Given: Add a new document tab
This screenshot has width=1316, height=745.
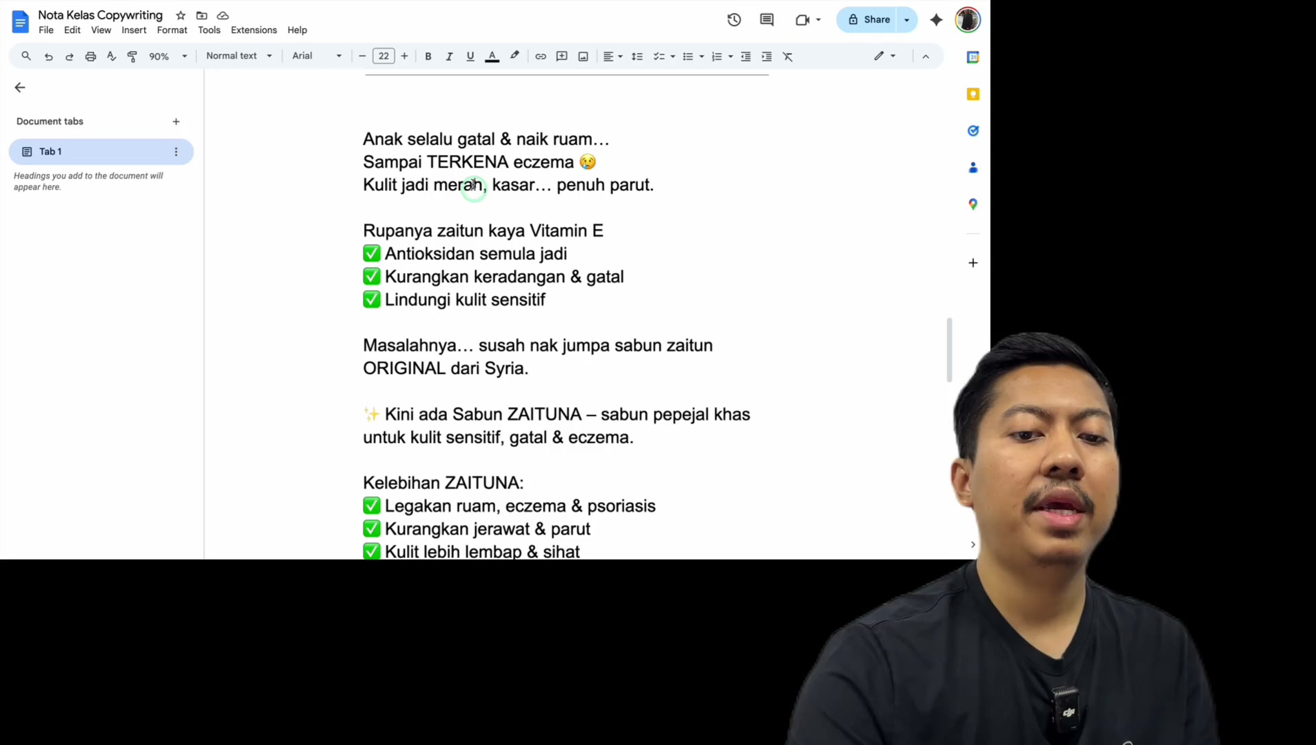Looking at the screenshot, I should point(176,121).
